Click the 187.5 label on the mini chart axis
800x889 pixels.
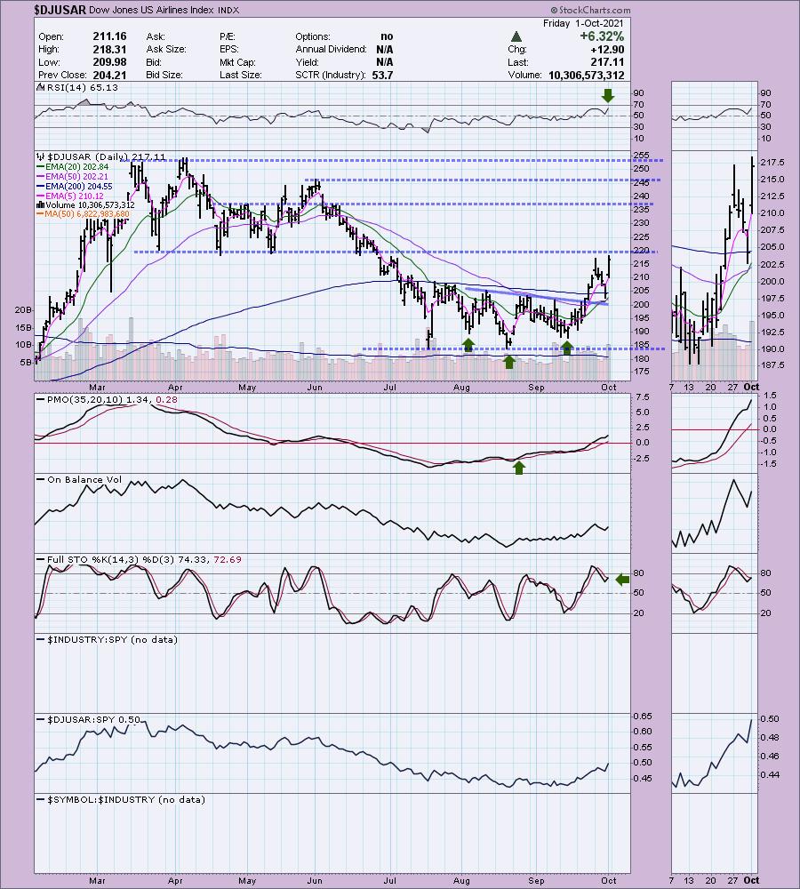click(x=772, y=365)
